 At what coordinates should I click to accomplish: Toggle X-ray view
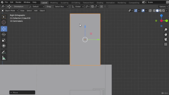[x=150, y=11]
